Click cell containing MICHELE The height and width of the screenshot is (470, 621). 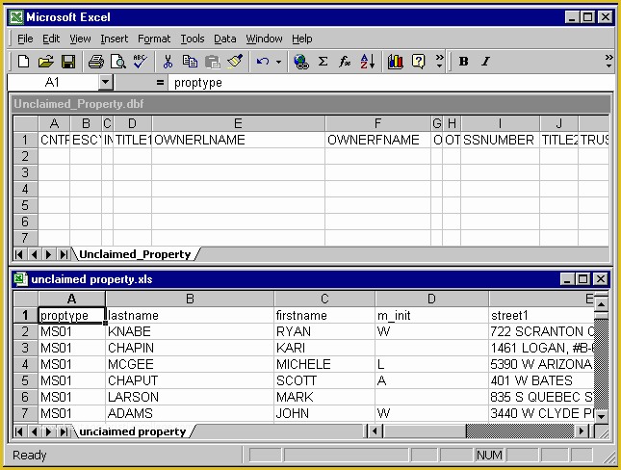324,364
